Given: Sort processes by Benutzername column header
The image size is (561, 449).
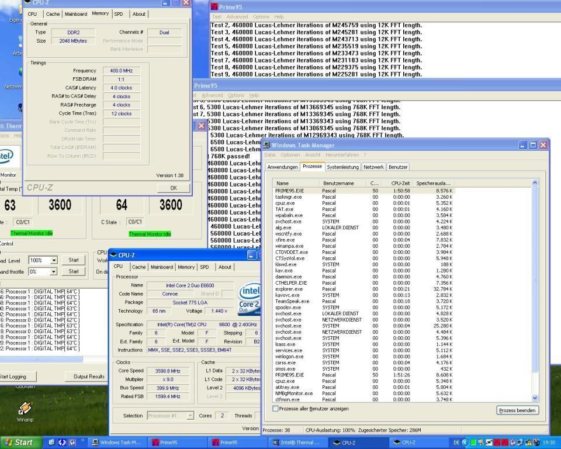Looking at the screenshot, I should 344,184.
